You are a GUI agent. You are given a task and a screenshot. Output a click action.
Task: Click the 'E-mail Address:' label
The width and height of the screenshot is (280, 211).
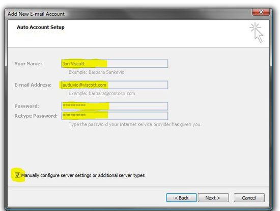pyautogui.click(x=33, y=85)
